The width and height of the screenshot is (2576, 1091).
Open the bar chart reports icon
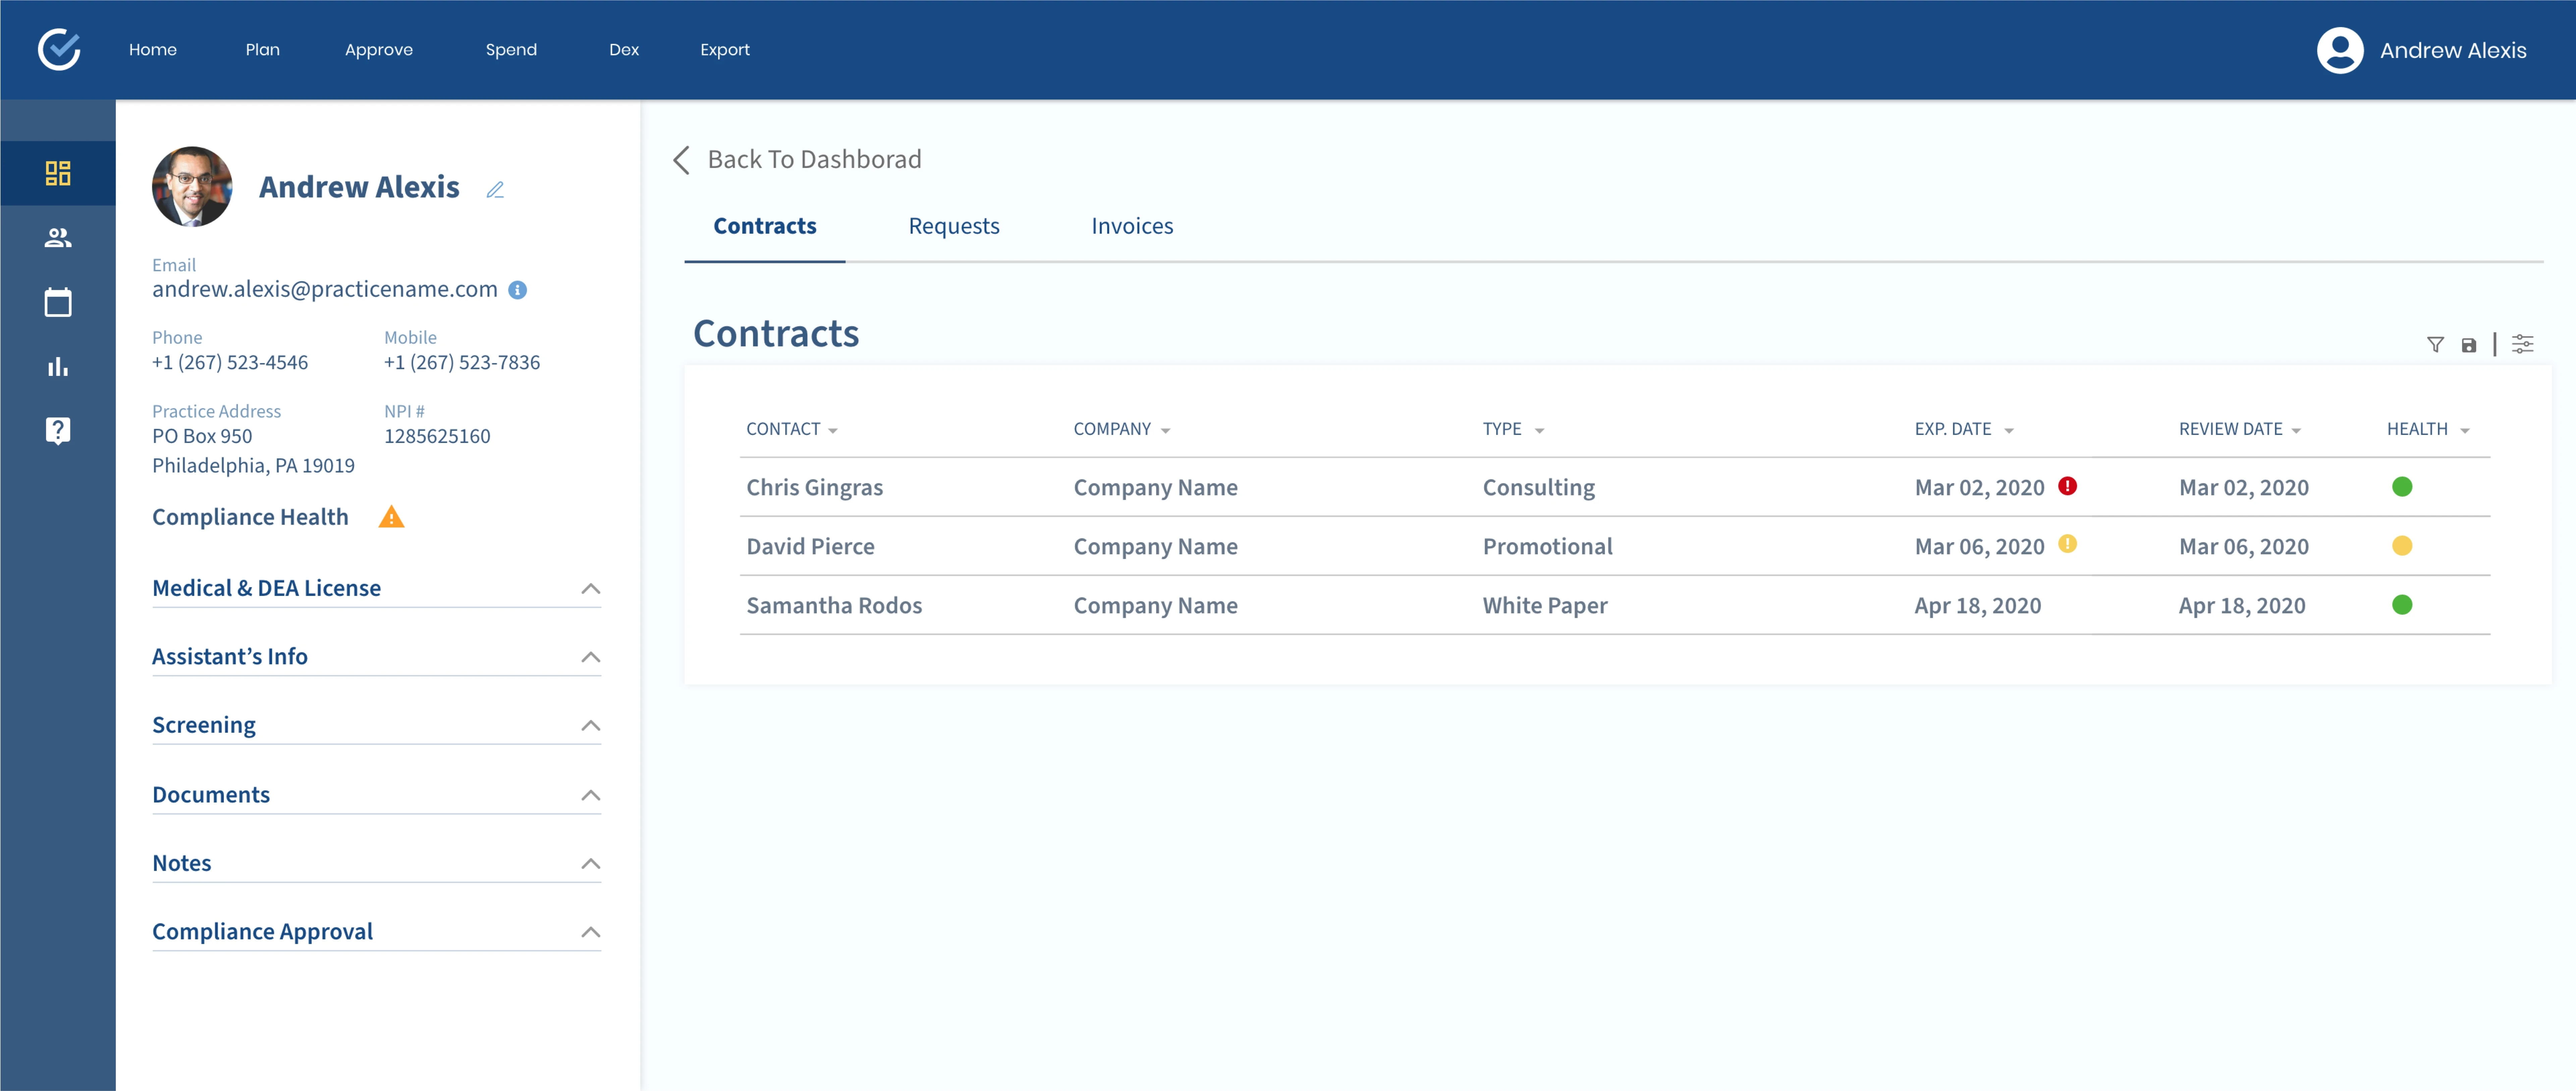click(x=58, y=367)
